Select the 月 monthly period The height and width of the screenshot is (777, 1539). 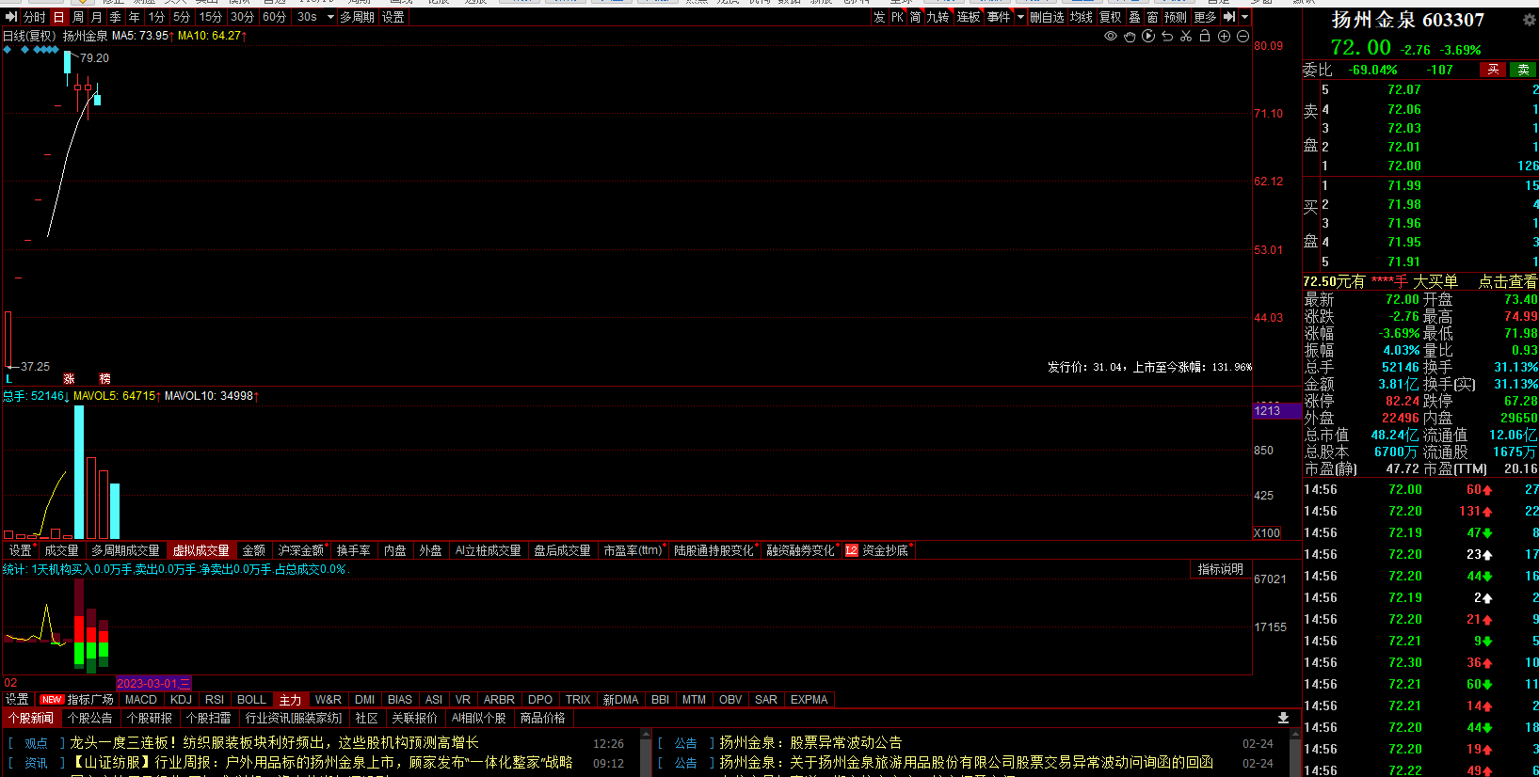click(96, 17)
